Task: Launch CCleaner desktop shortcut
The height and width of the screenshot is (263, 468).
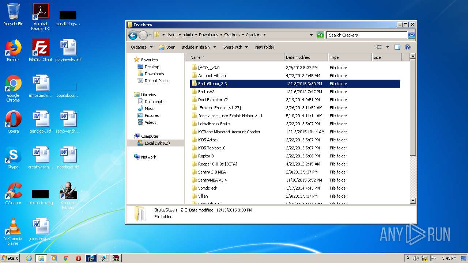Action: [x=13, y=194]
